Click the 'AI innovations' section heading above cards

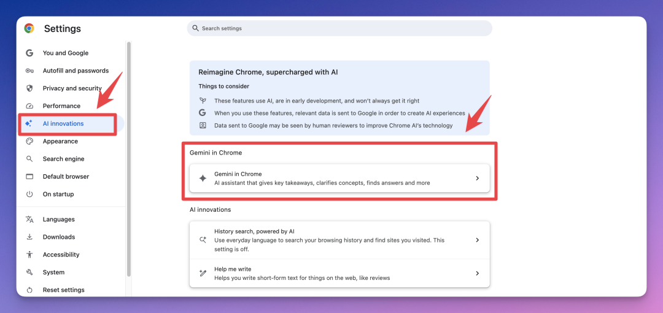210,209
